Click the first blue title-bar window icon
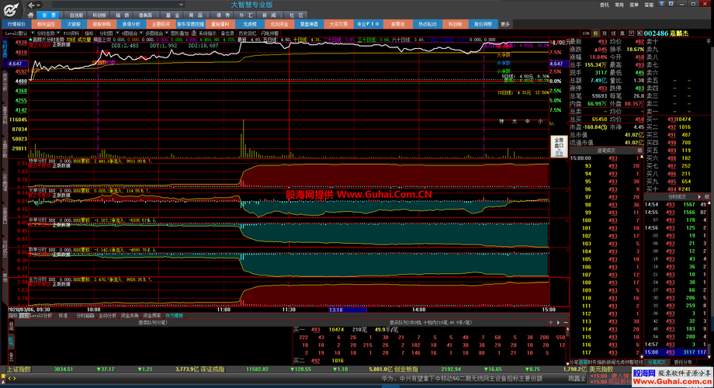Viewport: 714px width, 388px height. [x=662, y=4]
